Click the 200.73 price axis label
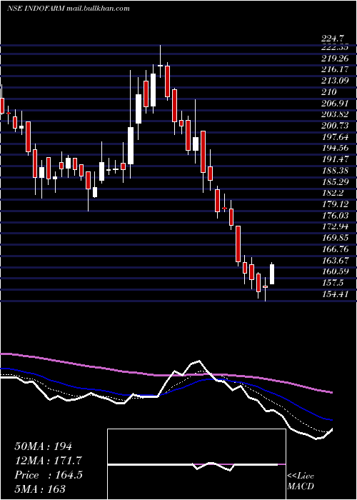This screenshot has width=357, height=500. click(336, 126)
